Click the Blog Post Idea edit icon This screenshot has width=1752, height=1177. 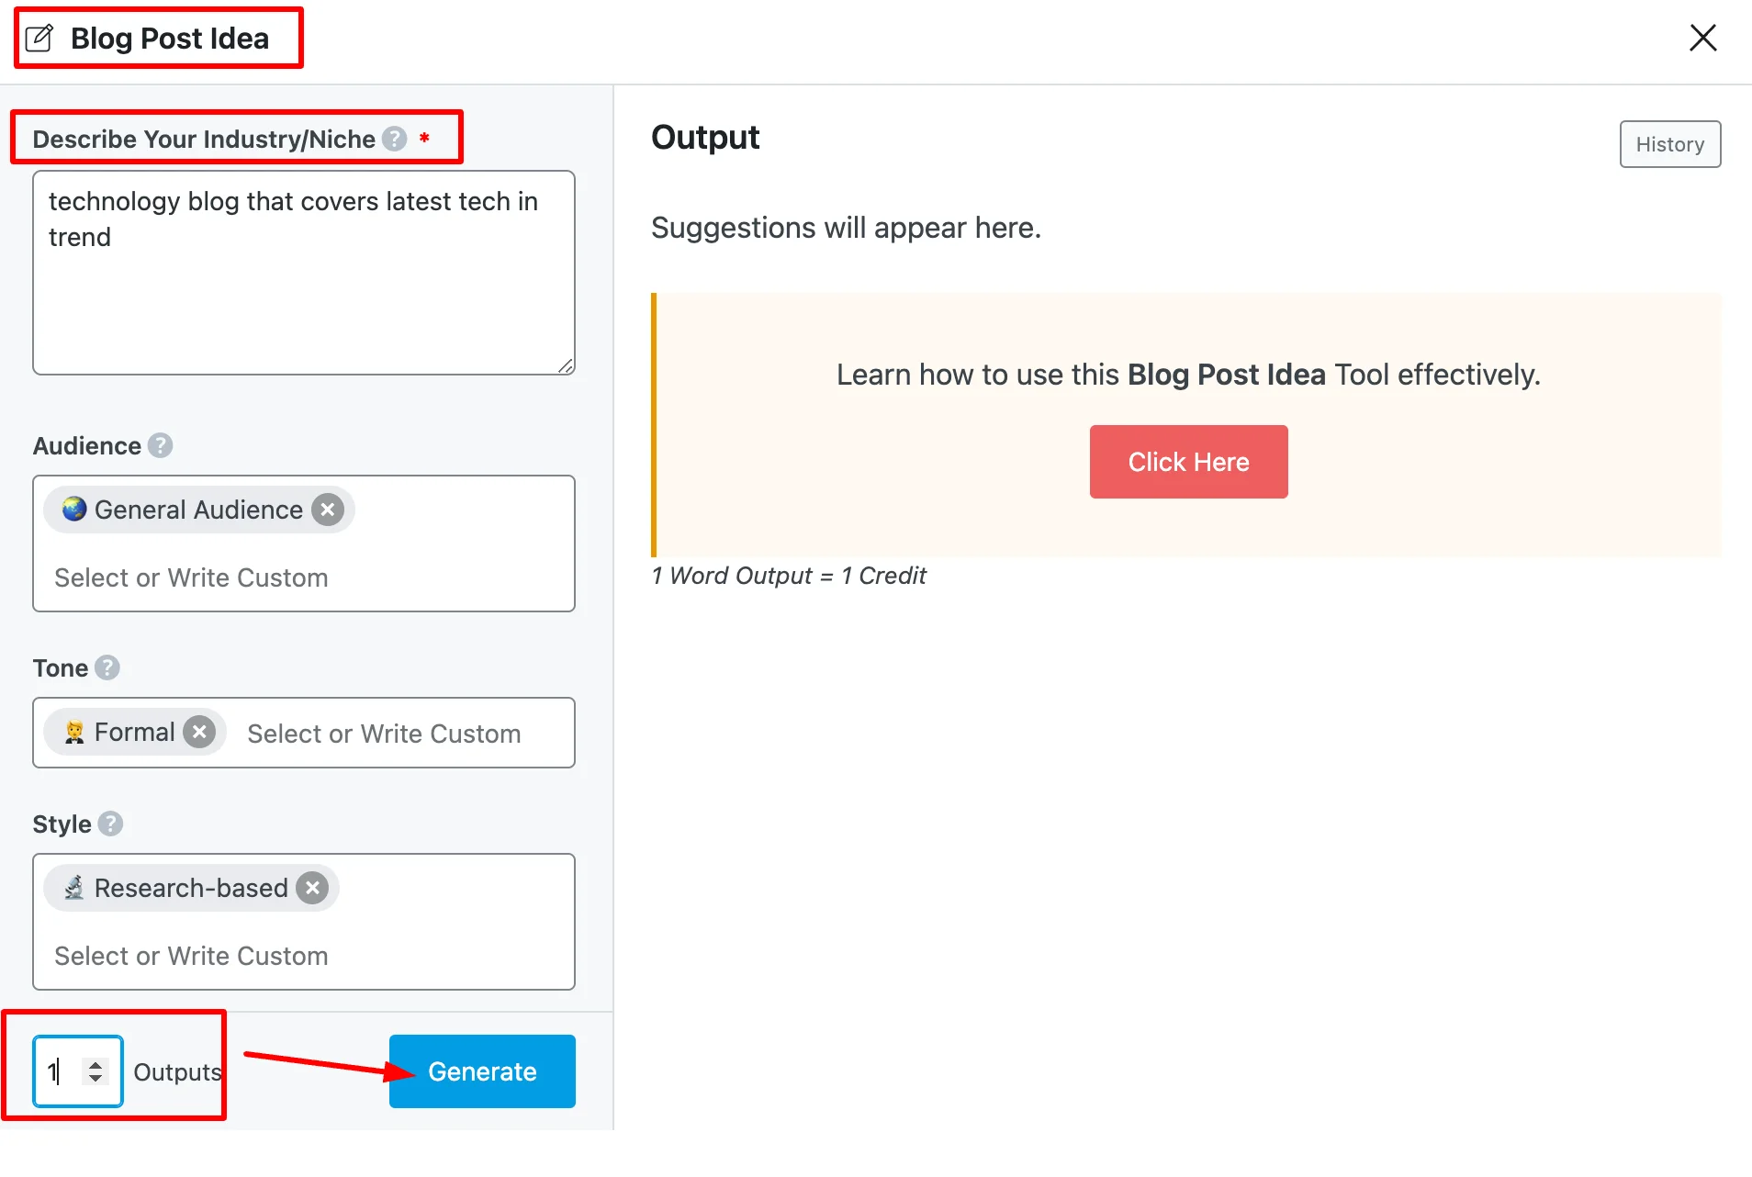coord(39,39)
